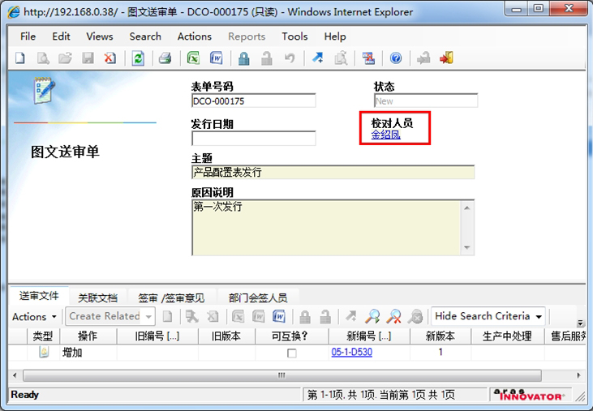This screenshot has width=593, height=411.
Task: Open the 05-1-D530 new number link
Action: 352,352
